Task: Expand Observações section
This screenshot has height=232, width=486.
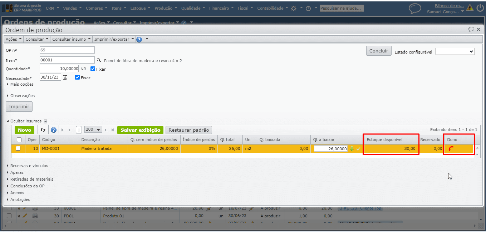Action: click(x=21, y=96)
